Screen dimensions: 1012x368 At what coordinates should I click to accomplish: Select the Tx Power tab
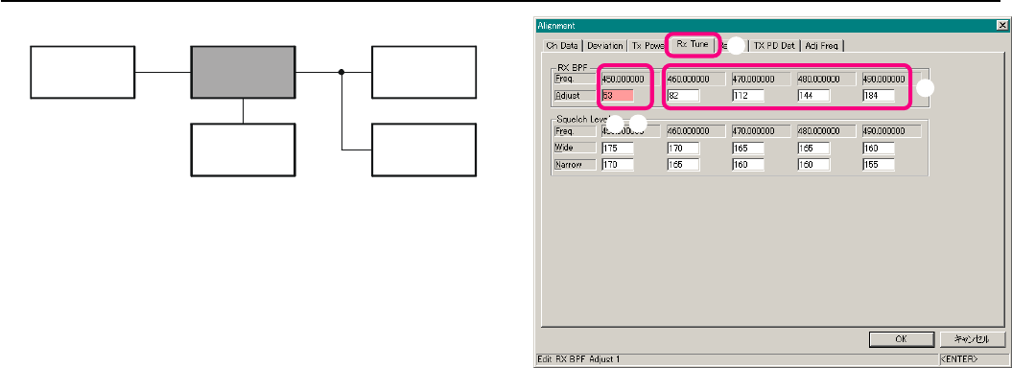click(648, 46)
